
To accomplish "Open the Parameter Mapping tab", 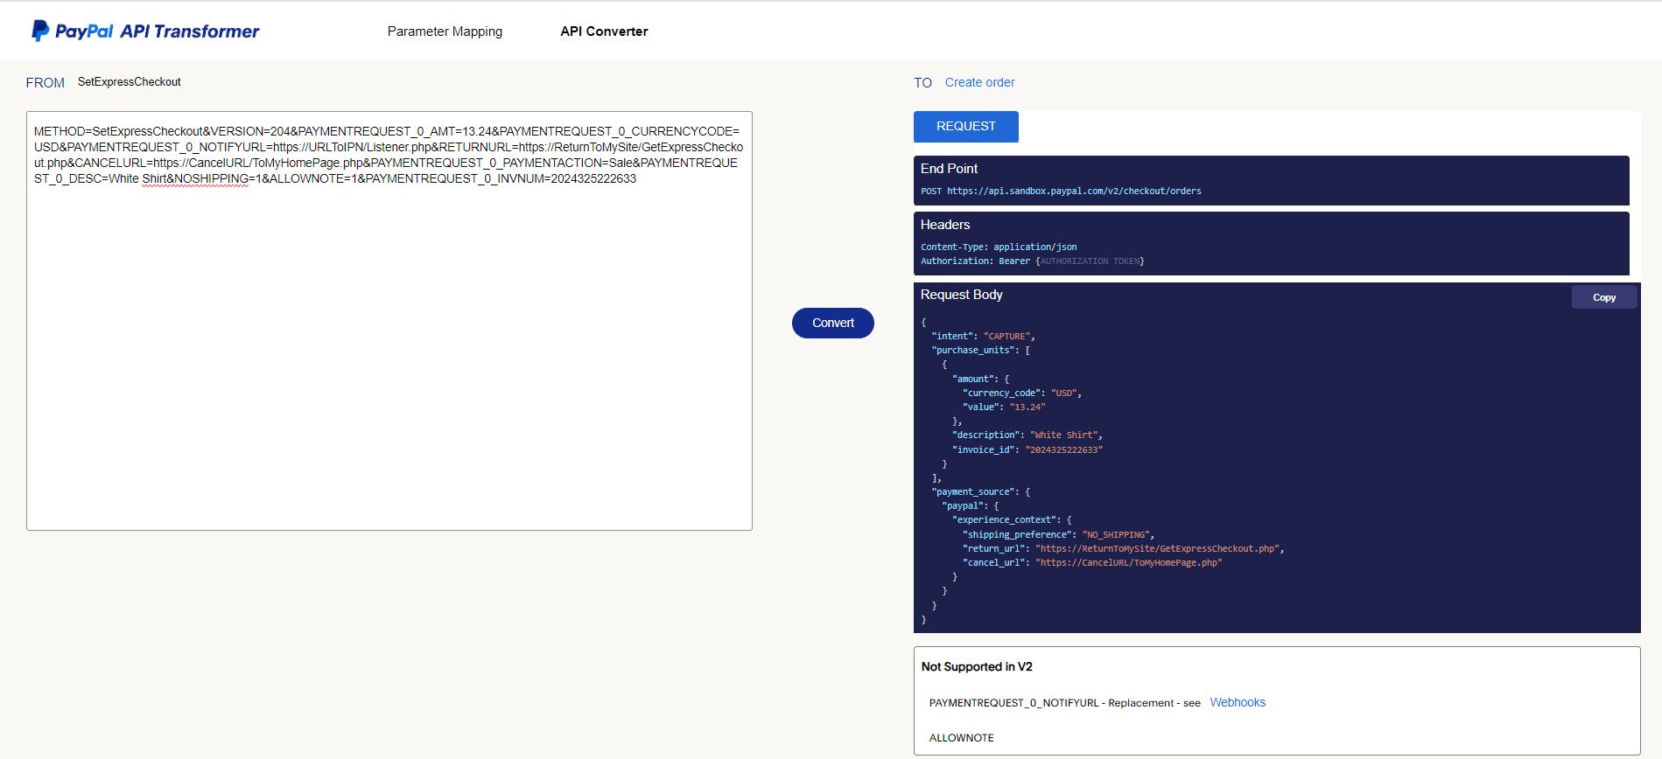I will (x=445, y=31).
